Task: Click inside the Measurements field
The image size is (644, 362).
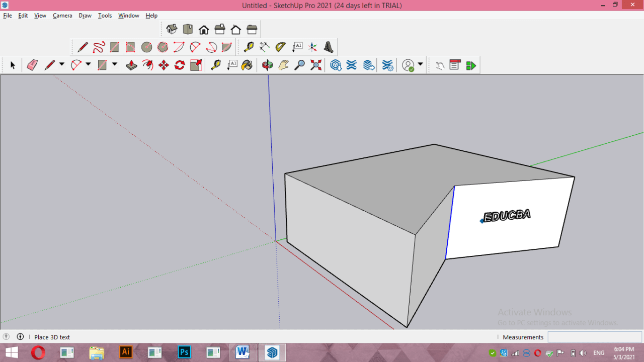Action: click(594, 337)
